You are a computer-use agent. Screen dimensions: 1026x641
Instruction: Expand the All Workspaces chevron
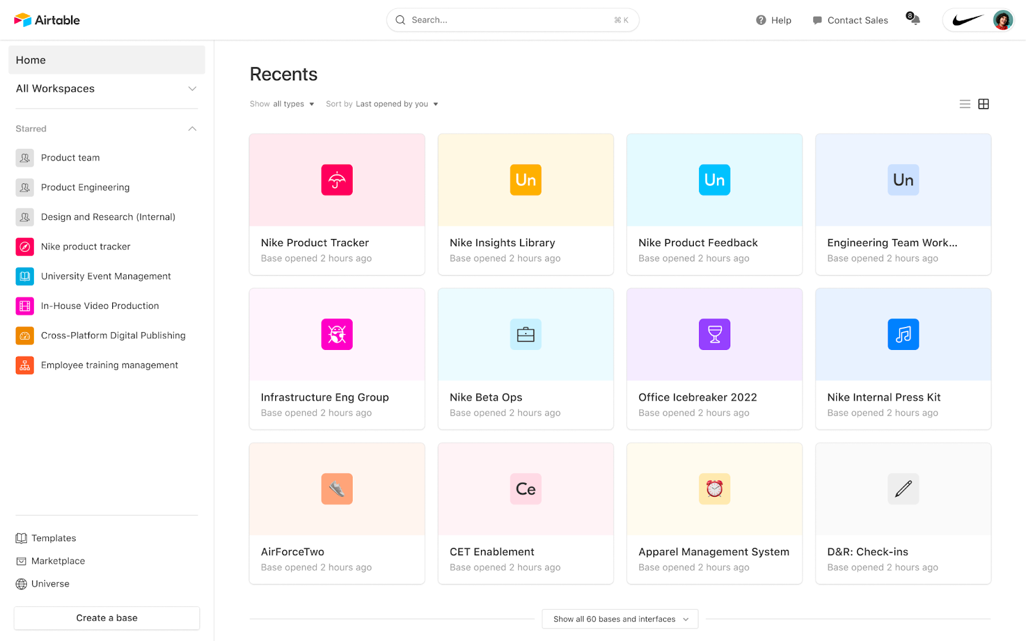click(x=192, y=88)
